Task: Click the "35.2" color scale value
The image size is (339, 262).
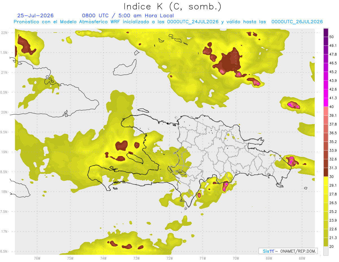Action: pos(333,142)
